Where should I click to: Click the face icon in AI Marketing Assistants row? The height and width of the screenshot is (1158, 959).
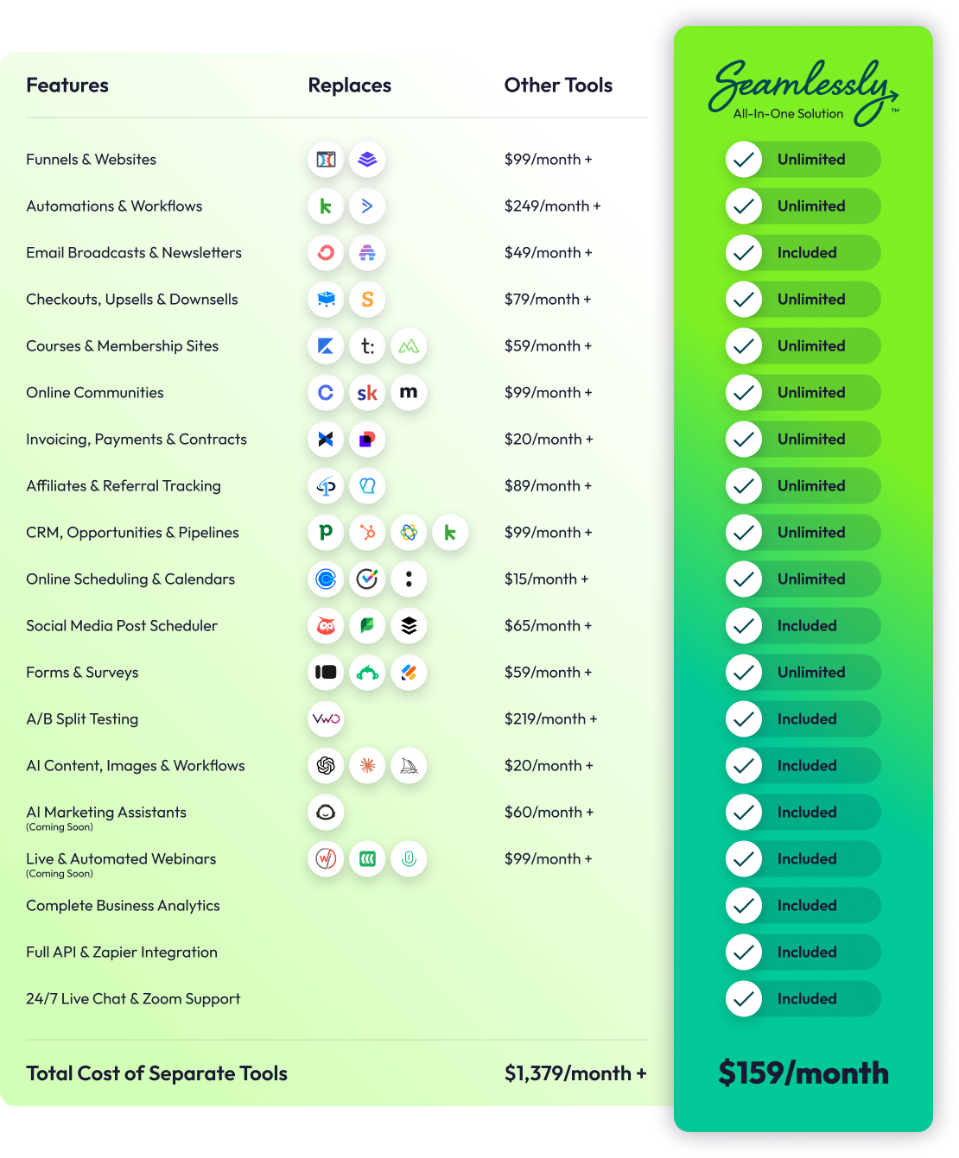coord(326,813)
